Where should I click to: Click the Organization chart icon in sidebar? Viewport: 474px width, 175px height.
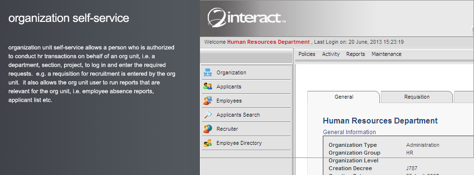(208, 72)
